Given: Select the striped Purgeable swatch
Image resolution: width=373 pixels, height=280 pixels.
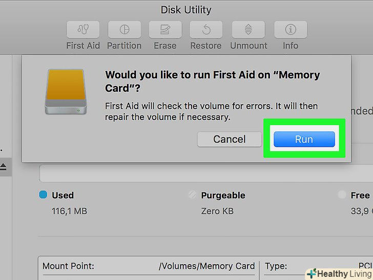Looking at the screenshot, I should [193, 195].
